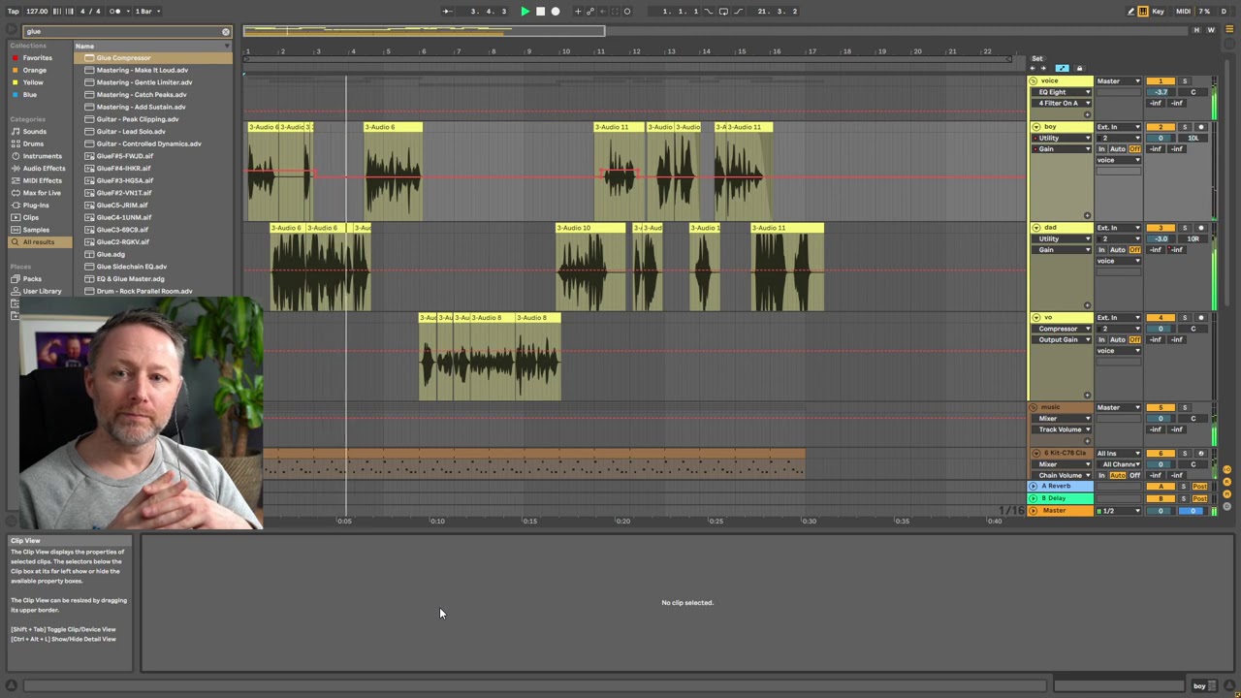Click the Key map mode button
Screen dimensions: 1241x698
click(x=1158, y=12)
